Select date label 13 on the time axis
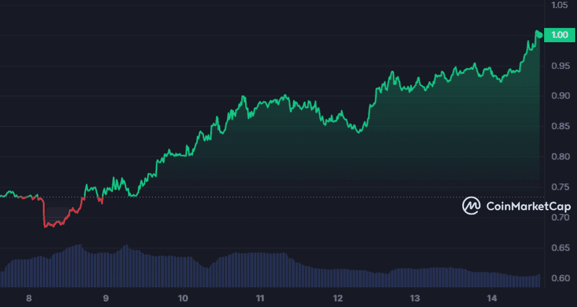The height and width of the screenshot is (307, 577). click(x=415, y=299)
